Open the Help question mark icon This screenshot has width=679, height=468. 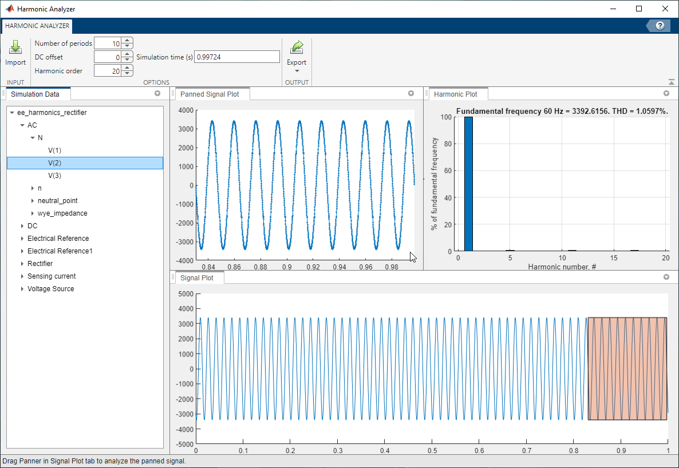660,25
